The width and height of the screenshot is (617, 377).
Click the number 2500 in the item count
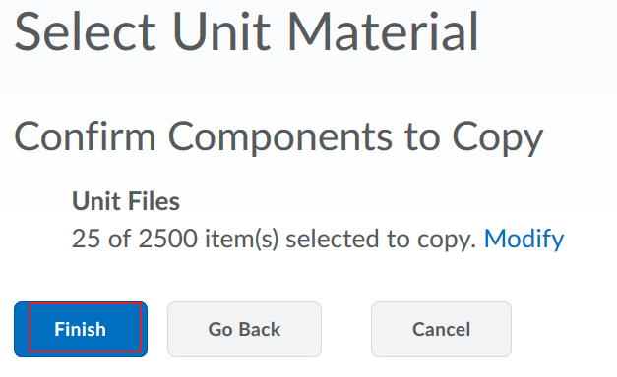[167, 239]
